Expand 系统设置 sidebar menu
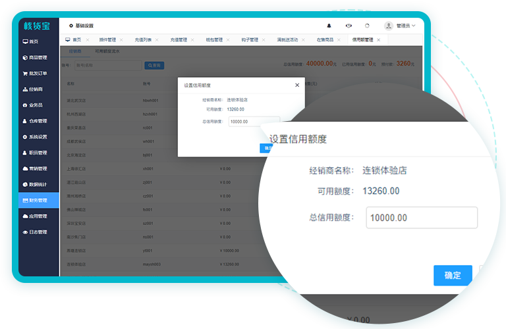 (x=38, y=137)
